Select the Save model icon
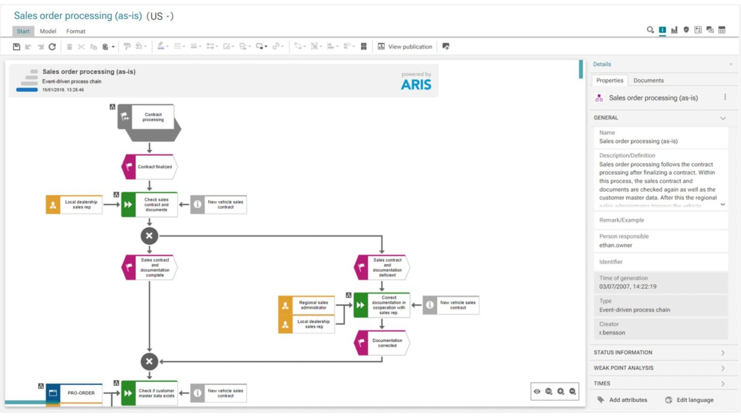The width and height of the screenshot is (741, 417). point(16,46)
